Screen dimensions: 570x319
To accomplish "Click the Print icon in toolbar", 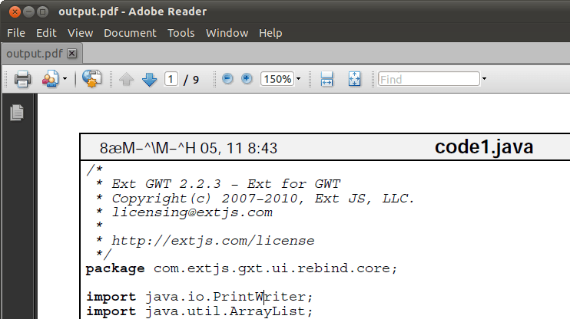I will point(22,79).
